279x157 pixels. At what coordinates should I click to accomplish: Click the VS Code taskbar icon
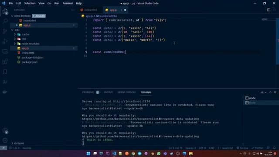click(114, 154)
